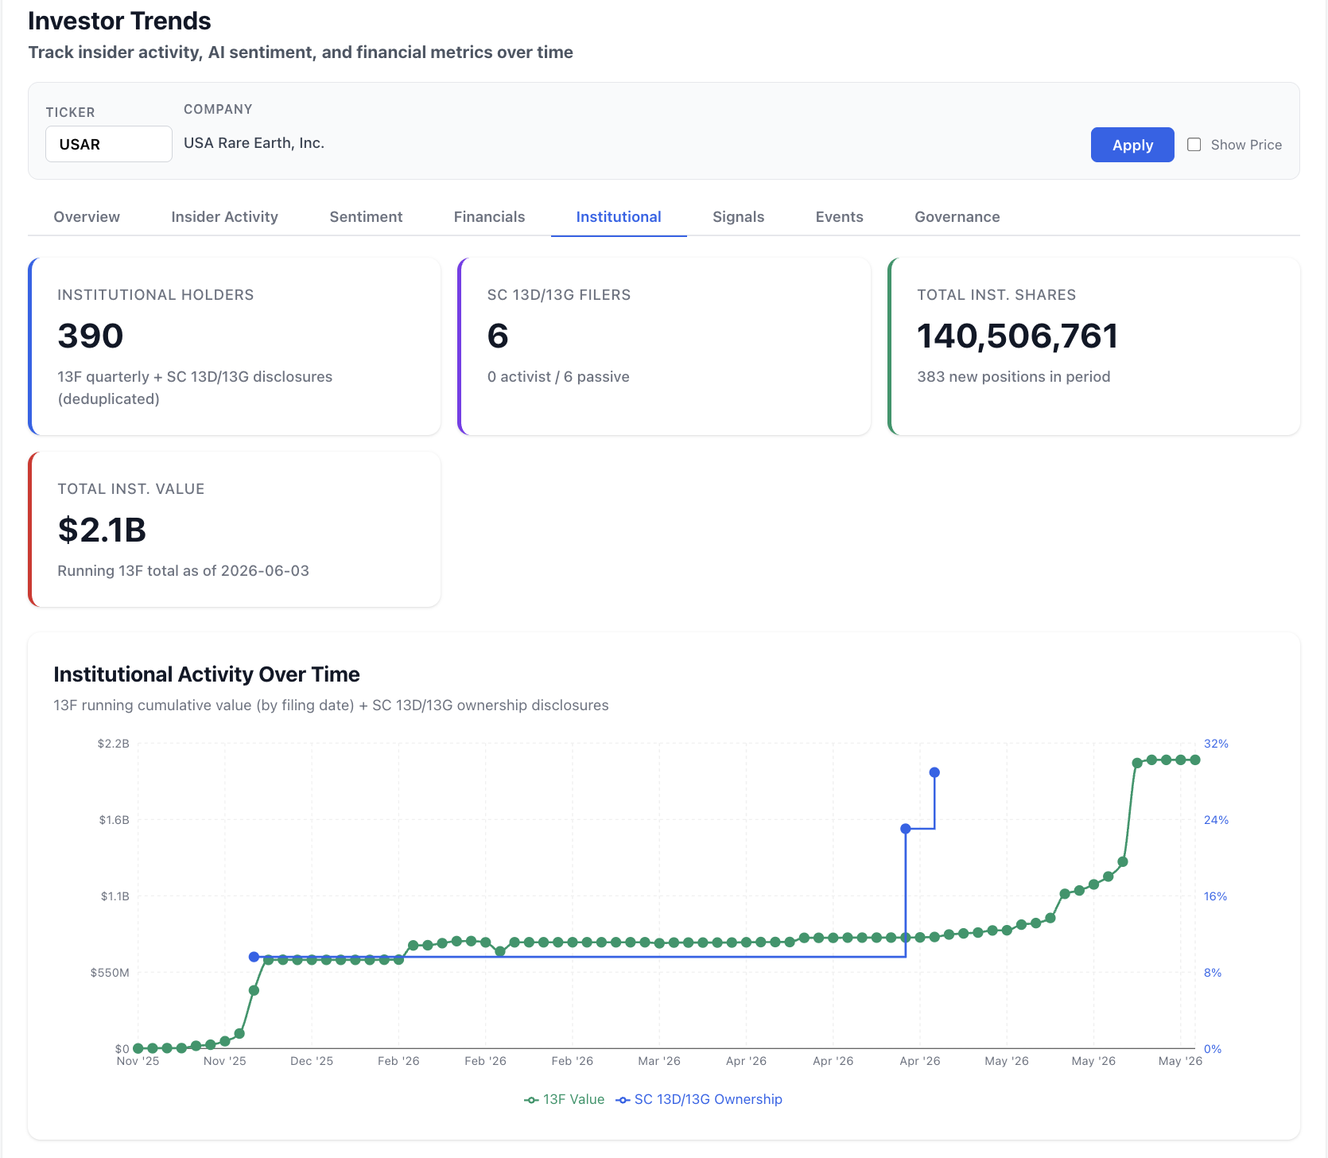This screenshot has width=1328, height=1158.
Task: Toggle the 13F Value legend entry
Action: pyautogui.click(x=564, y=1099)
